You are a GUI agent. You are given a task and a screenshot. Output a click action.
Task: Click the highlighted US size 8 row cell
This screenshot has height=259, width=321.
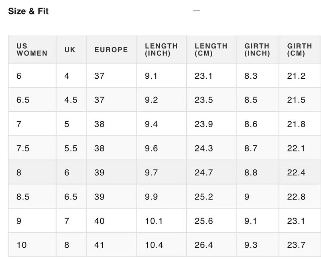pos(32,172)
